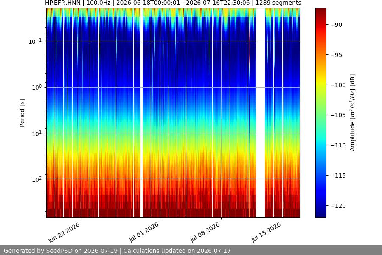Click the colorbar '-105' tick label
382x255 pixels.
tap(338, 115)
